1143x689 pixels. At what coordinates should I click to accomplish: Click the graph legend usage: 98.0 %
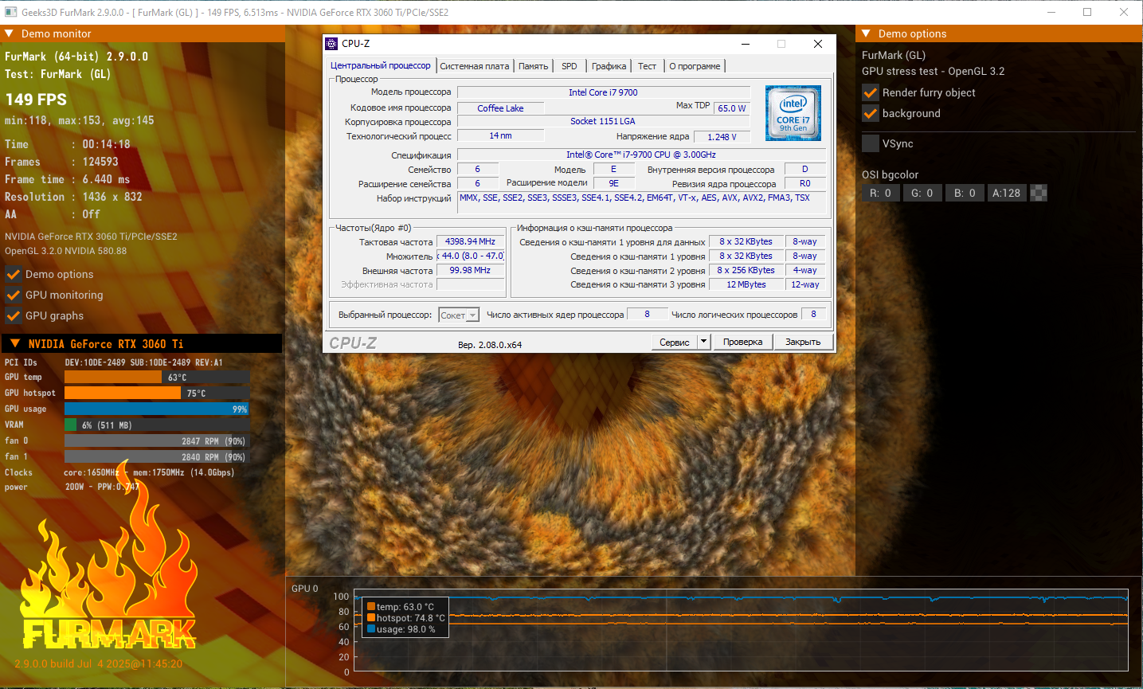[x=401, y=629]
